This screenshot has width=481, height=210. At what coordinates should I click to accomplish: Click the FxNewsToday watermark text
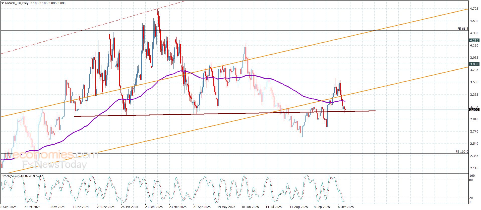(54, 164)
